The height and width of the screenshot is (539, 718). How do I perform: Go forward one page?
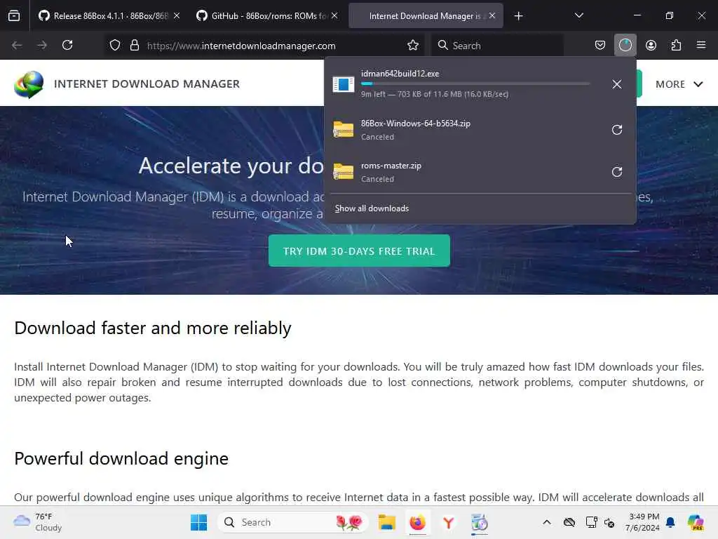42,46
